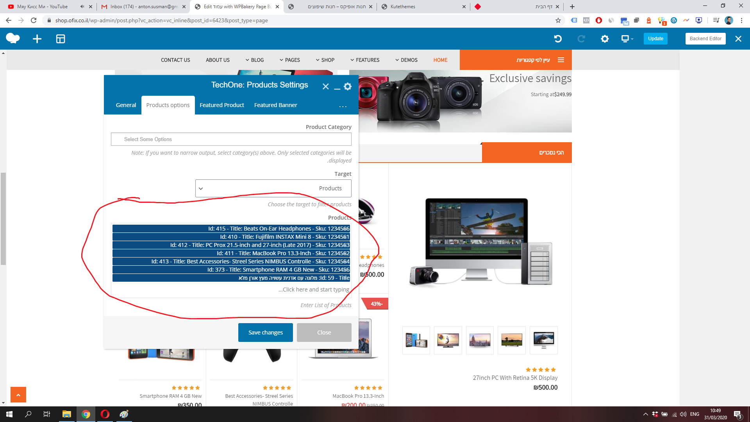Expand the DEMOS menu
Viewport: 750px width, 422px height.
coord(406,60)
